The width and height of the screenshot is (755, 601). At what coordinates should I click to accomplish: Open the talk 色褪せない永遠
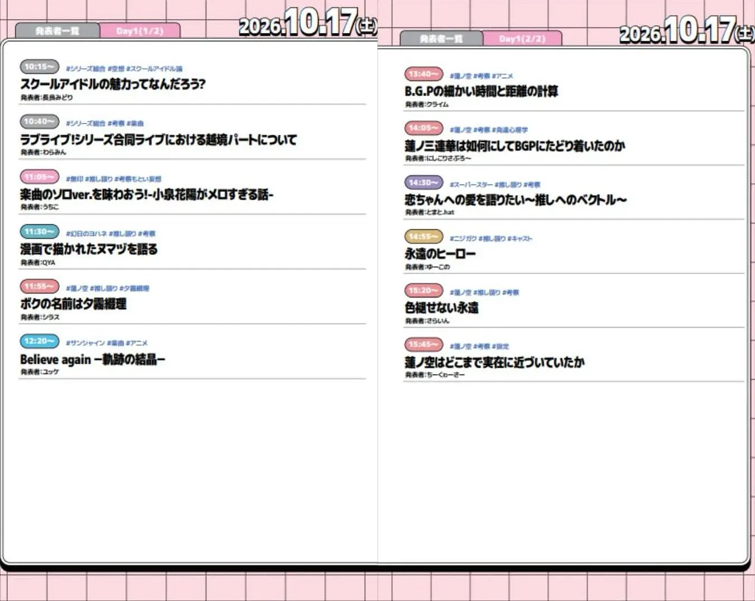[x=441, y=307]
